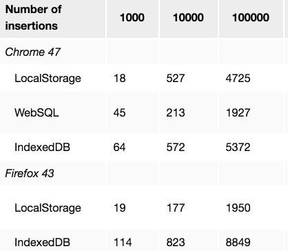The height and width of the screenshot is (251, 288).
Task: Select the 10000 column header
Action: (x=188, y=19)
